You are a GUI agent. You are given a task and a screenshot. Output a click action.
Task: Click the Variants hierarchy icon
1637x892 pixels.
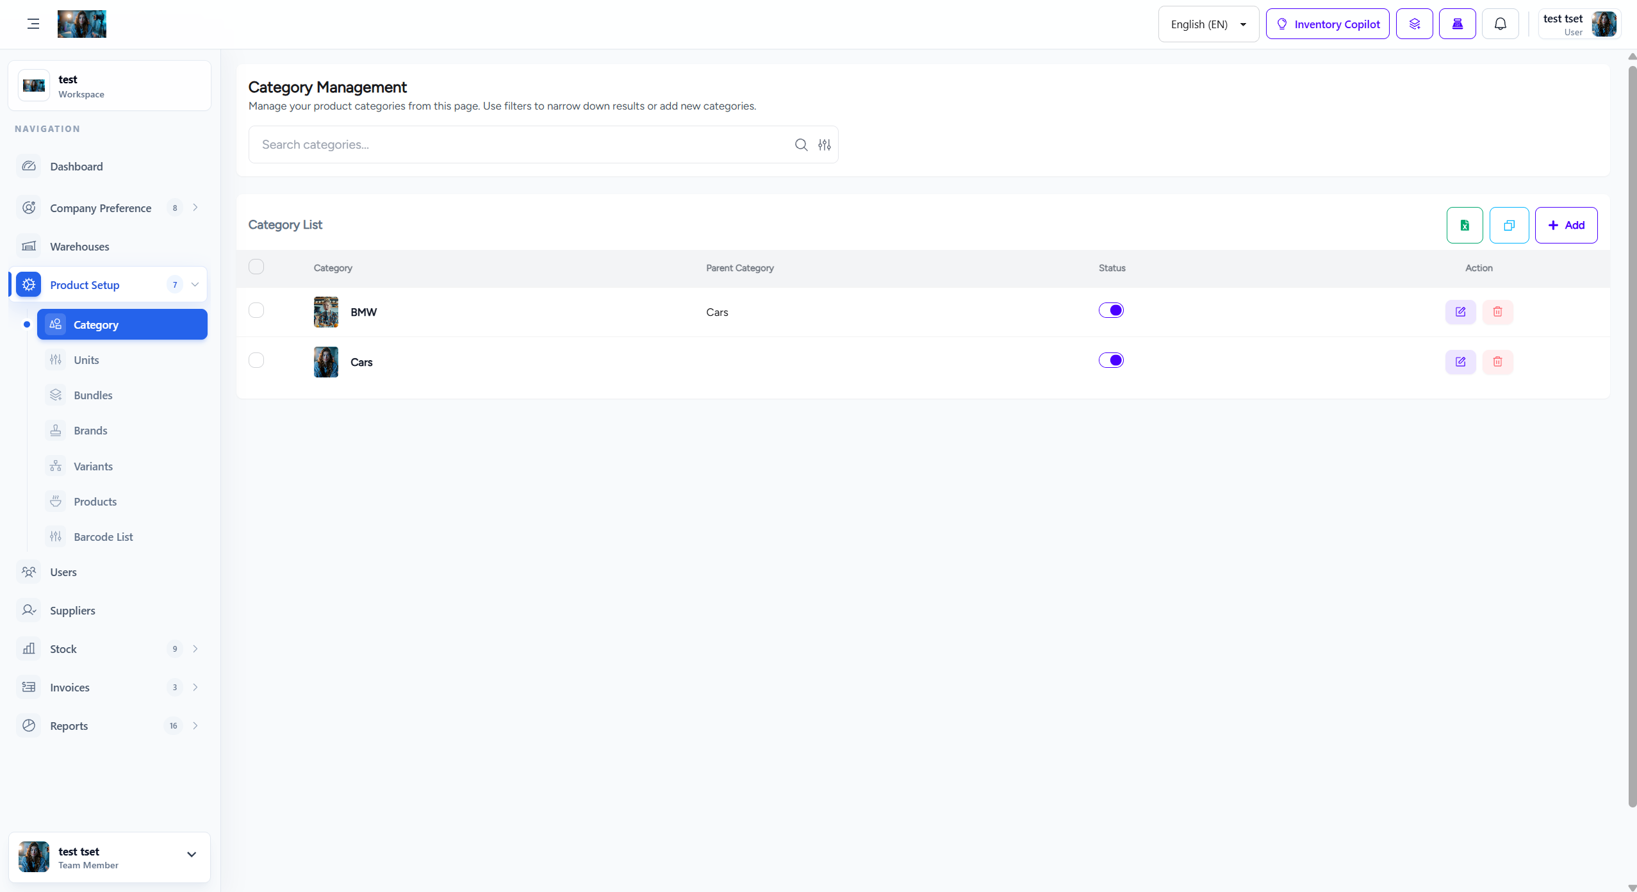tap(56, 467)
